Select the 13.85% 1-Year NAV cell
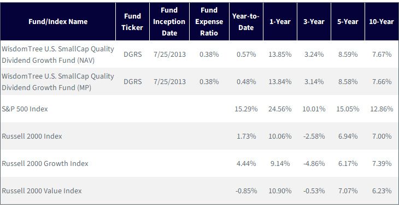 280,55
